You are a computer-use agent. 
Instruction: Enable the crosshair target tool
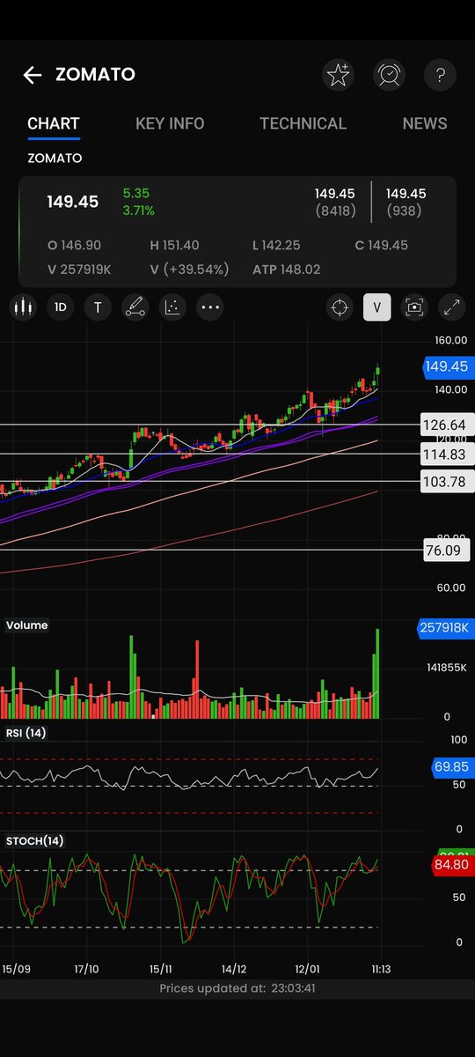tap(340, 307)
